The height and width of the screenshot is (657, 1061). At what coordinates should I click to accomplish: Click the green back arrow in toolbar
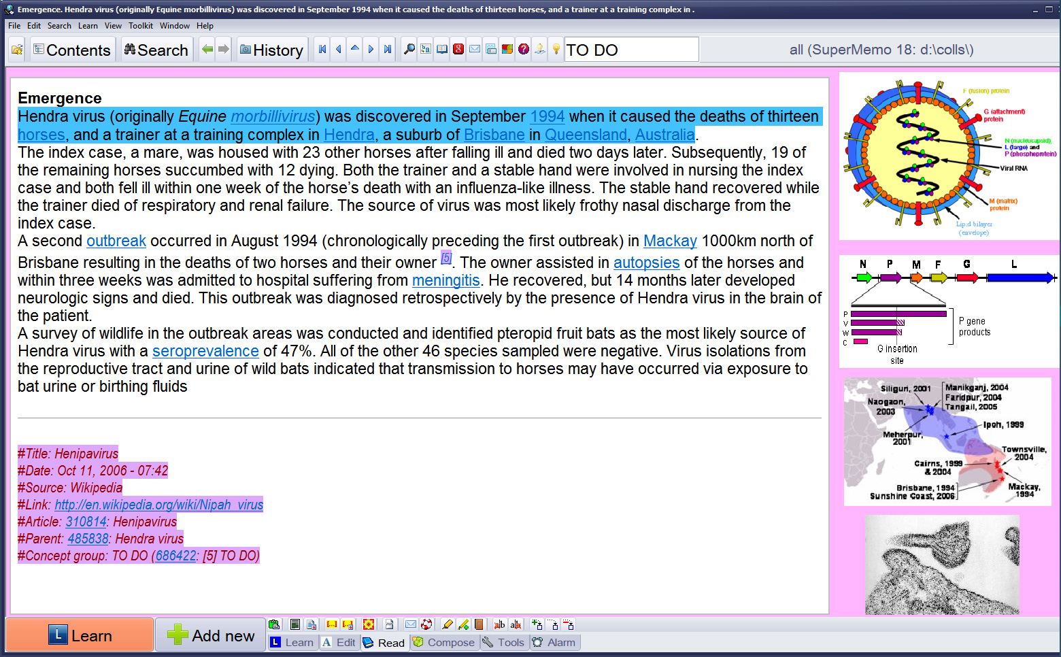coord(207,50)
